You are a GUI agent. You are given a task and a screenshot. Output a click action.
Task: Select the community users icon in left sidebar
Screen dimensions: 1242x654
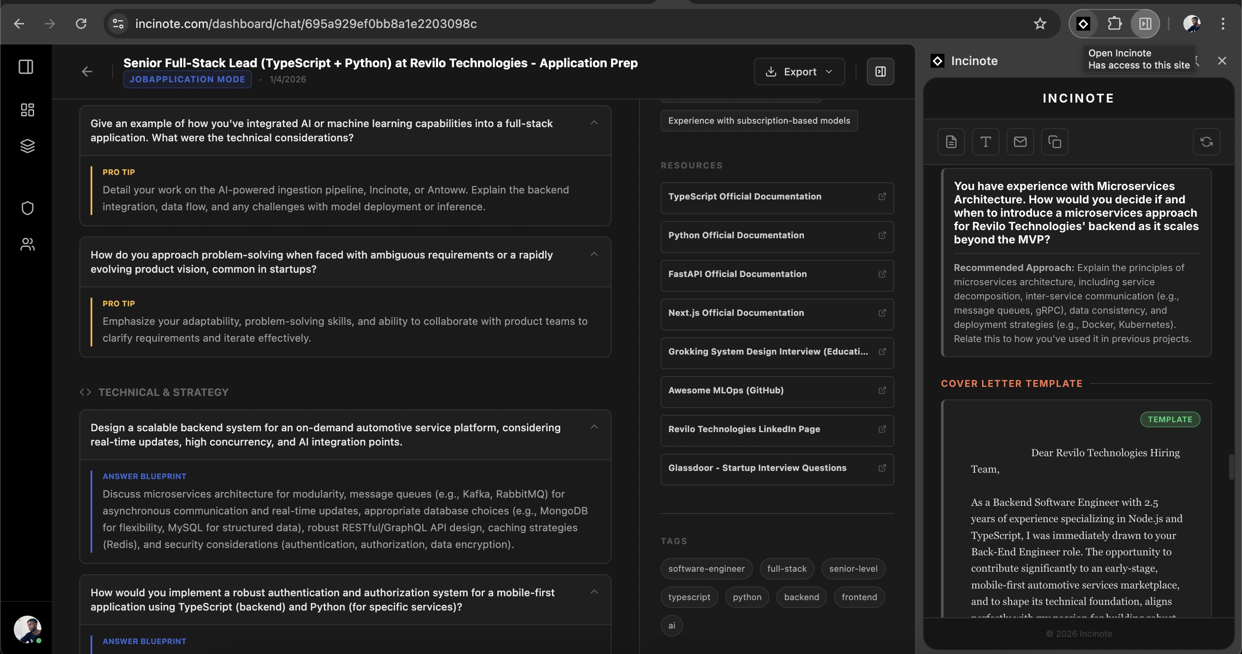27,244
